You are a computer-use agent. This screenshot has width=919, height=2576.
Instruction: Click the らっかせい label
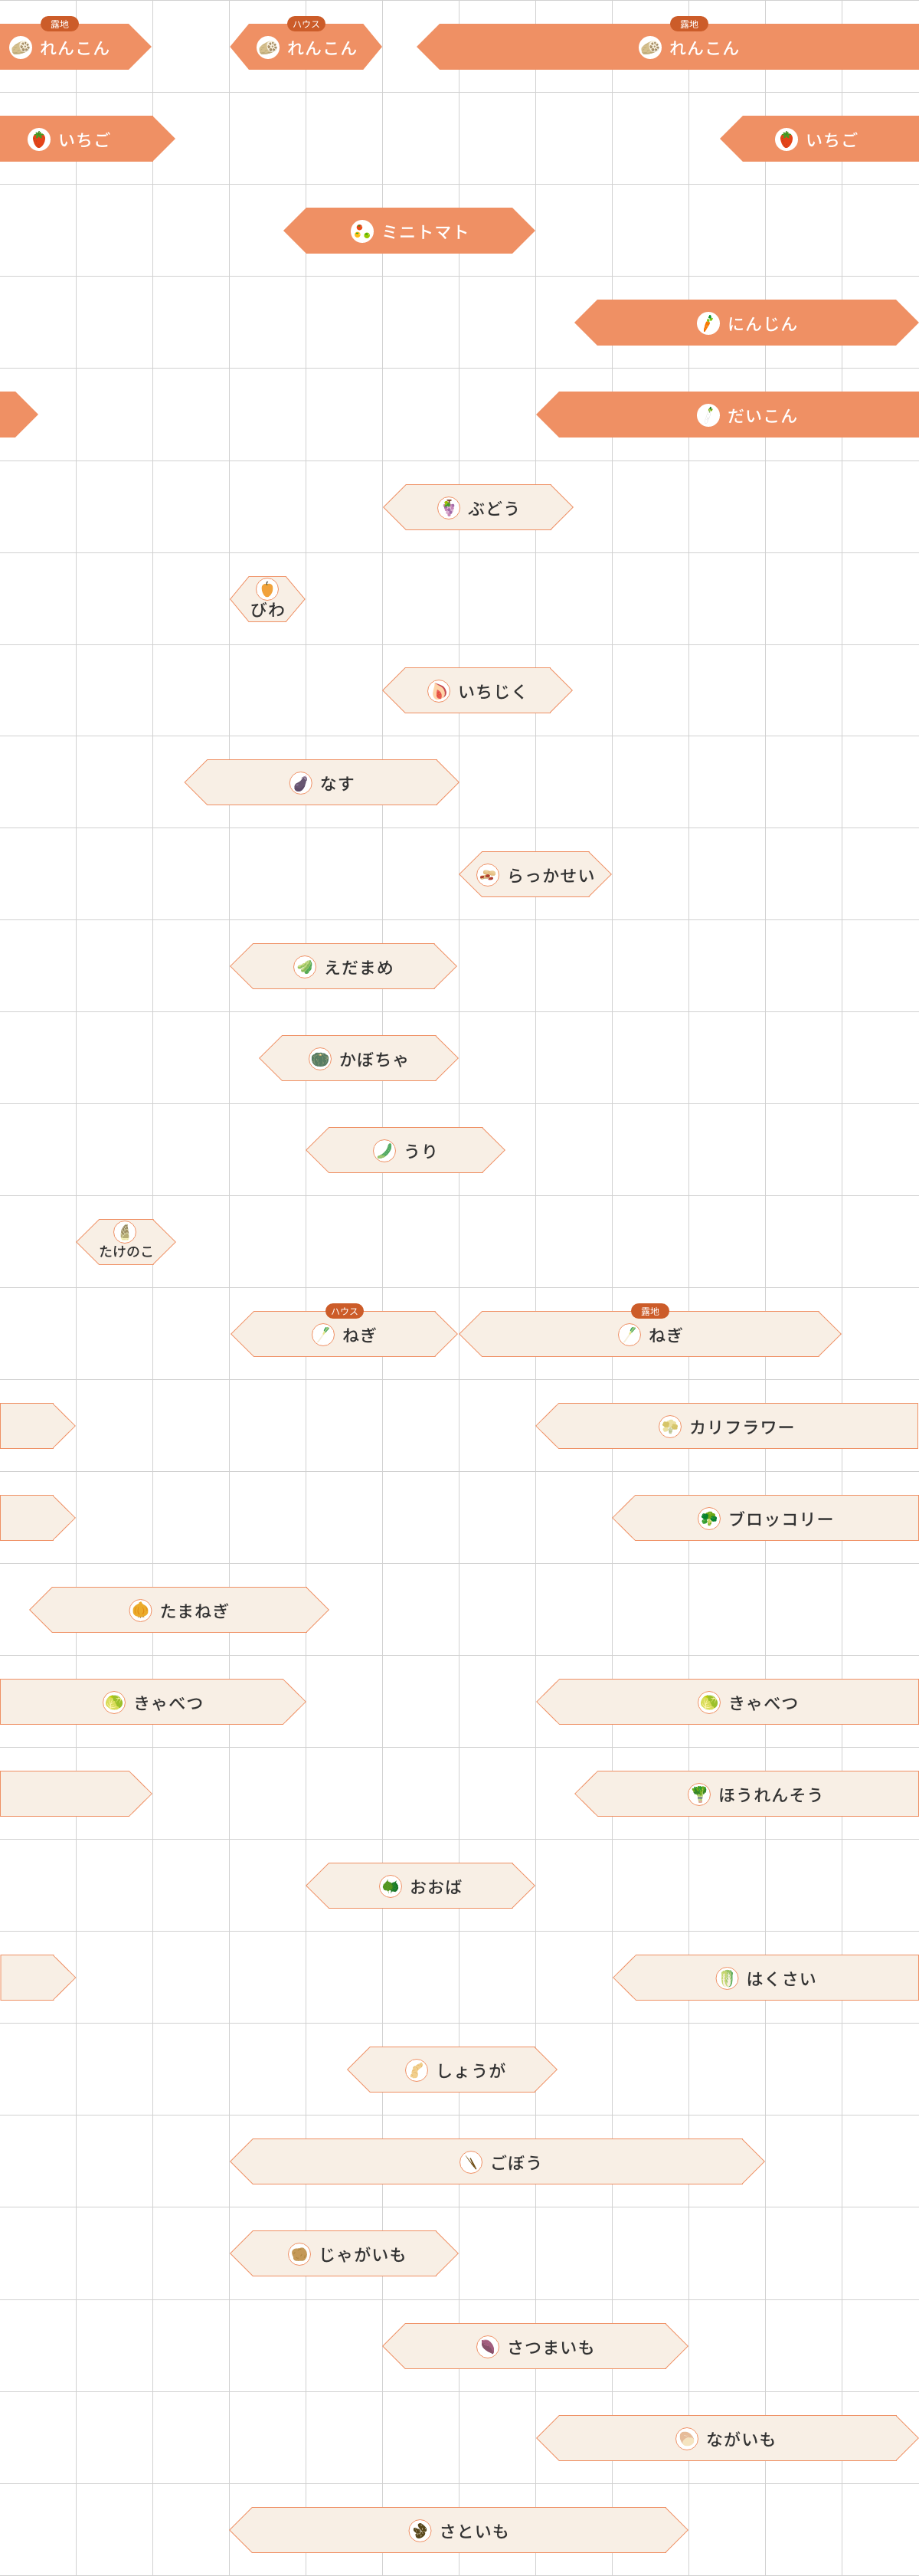pyautogui.click(x=551, y=875)
